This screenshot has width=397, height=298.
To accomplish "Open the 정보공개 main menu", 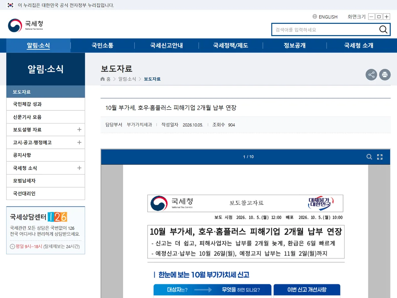I will pos(294,46).
